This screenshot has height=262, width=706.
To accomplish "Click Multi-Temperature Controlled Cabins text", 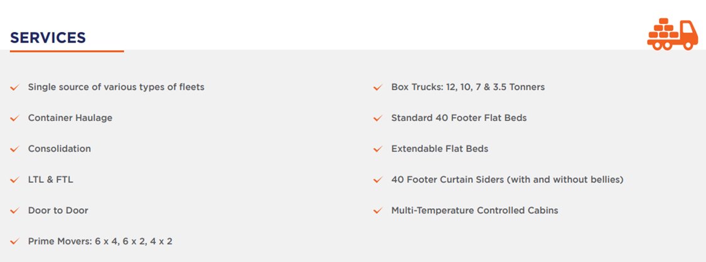I will pos(474,211).
